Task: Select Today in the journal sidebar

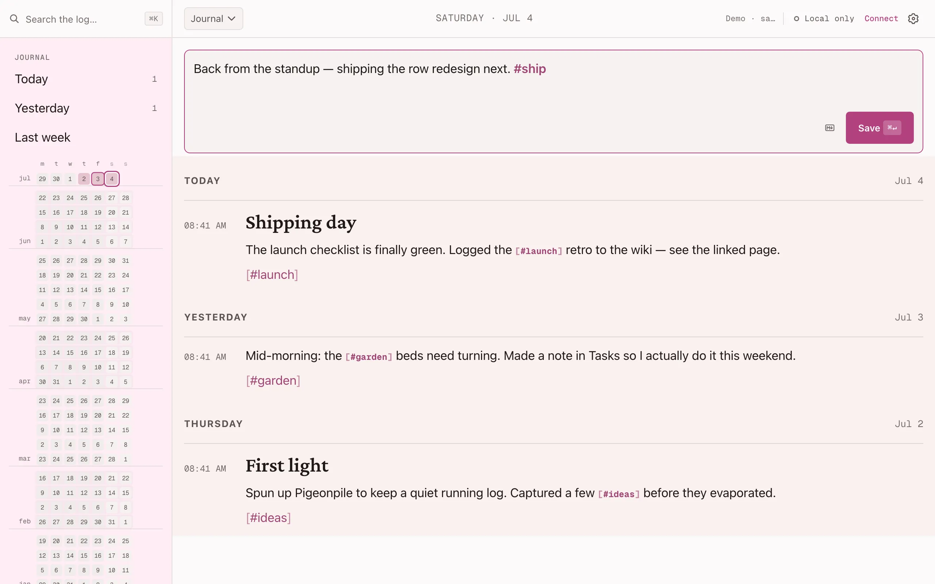Action: click(x=86, y=79)
